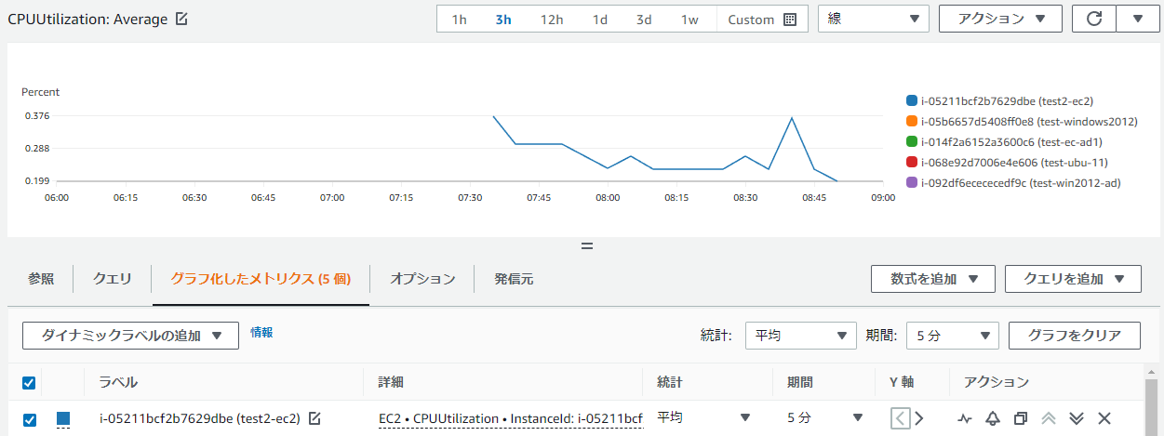This screenshot has width=1164, height=436.
Task: Open the 統計 平均 dropdown above table
Action: [800, 336]
